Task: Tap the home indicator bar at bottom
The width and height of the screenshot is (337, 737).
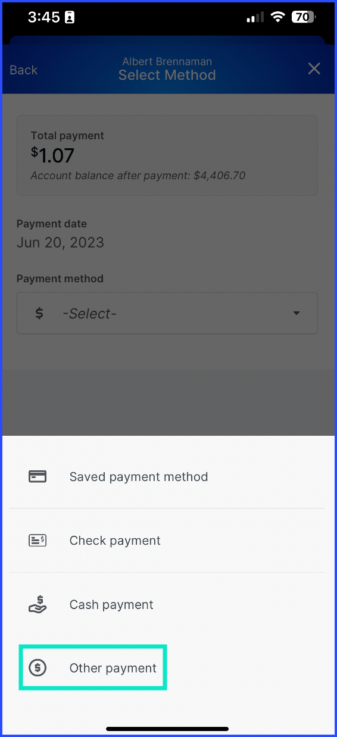Action: (167, 729)
